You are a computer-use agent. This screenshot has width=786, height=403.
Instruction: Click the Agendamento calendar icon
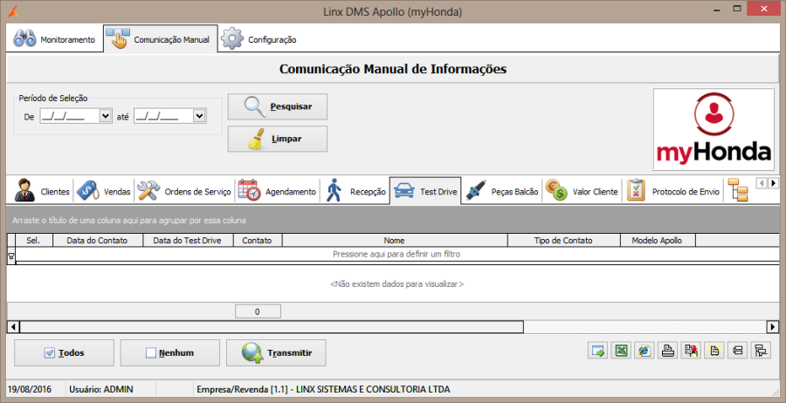tap(249, 190)
